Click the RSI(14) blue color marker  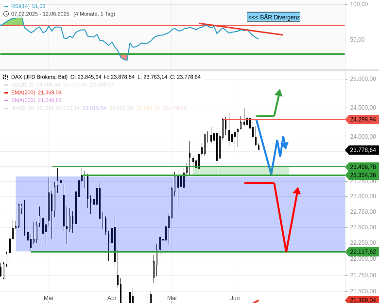[6, 6]
